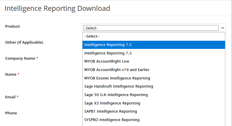Click the Phone field label
Screen dimensions: 232x126
pos(11,113)
